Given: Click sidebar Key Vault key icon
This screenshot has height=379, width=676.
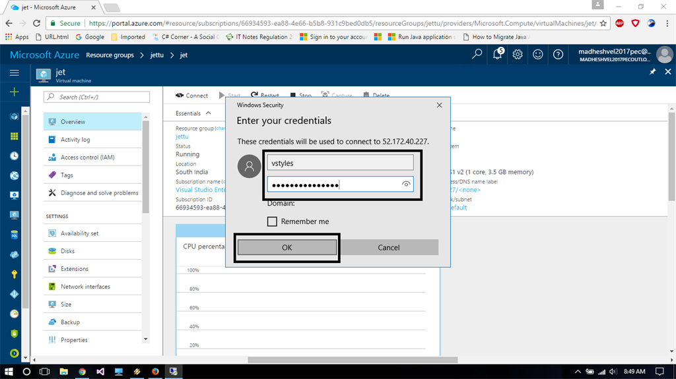Looking at the screenshot, I should (15, 274).
